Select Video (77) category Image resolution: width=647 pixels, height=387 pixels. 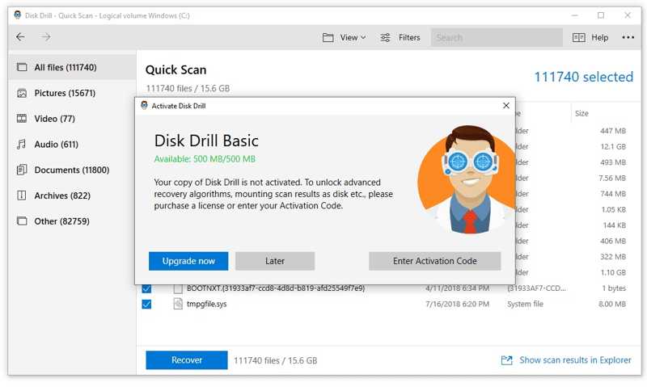(x=72, y=119)
